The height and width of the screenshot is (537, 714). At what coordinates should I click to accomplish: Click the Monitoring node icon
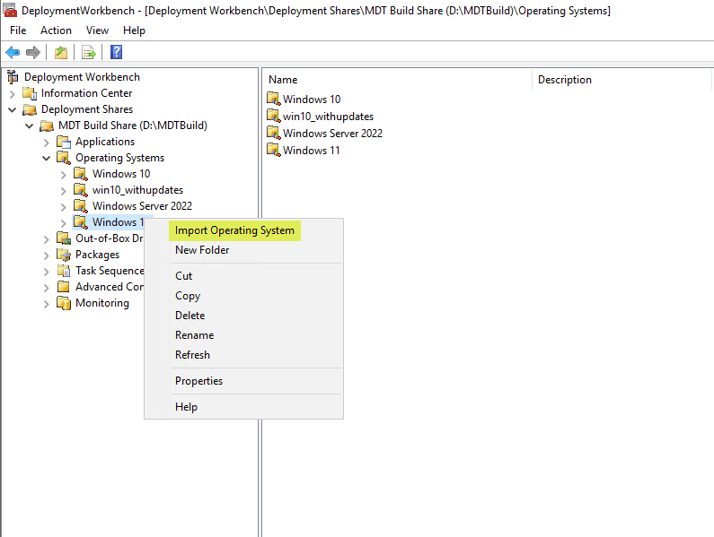tap(64, 303)
